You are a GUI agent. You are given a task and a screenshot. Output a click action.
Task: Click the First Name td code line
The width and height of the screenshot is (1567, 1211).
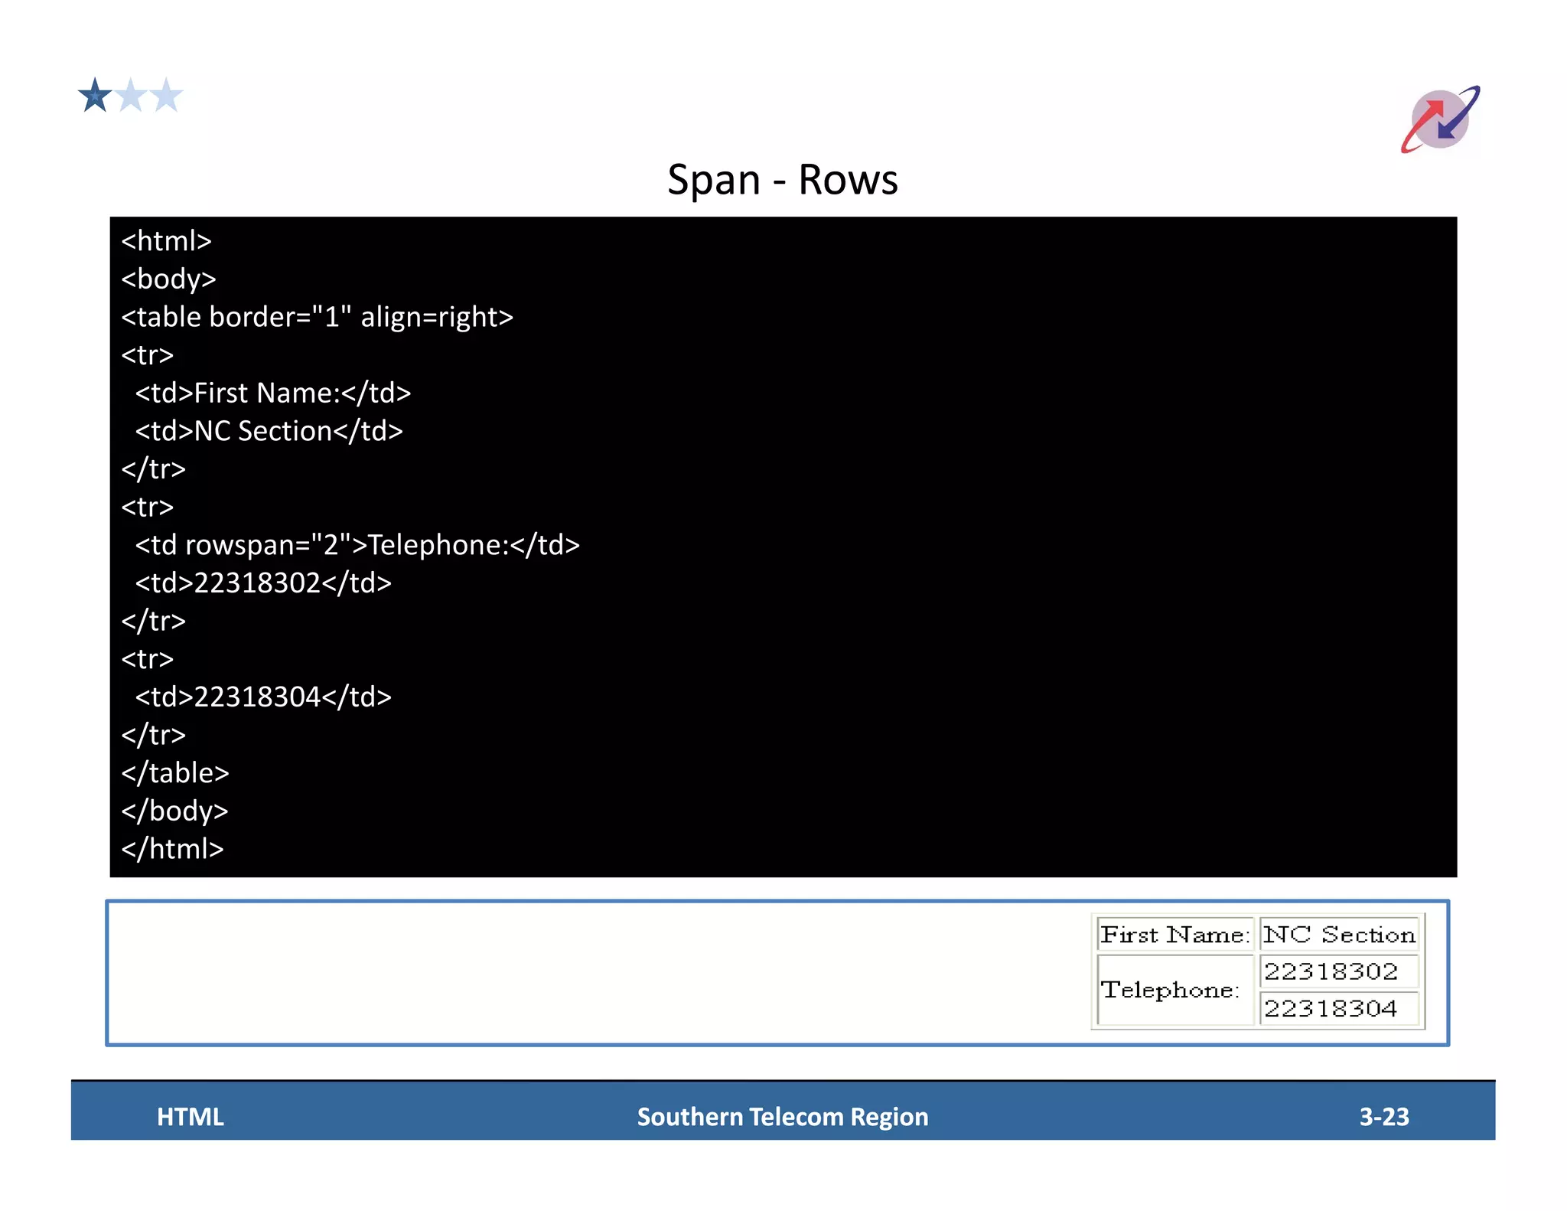point(272,393)
